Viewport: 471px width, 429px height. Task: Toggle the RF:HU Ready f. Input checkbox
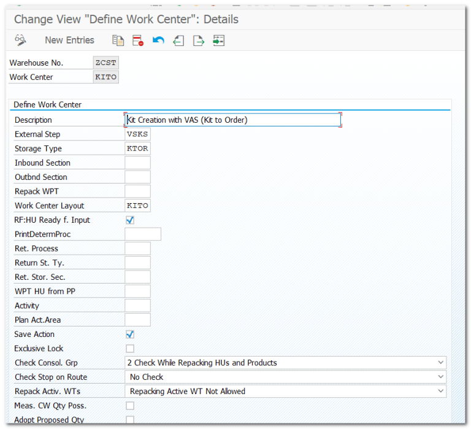130,220
